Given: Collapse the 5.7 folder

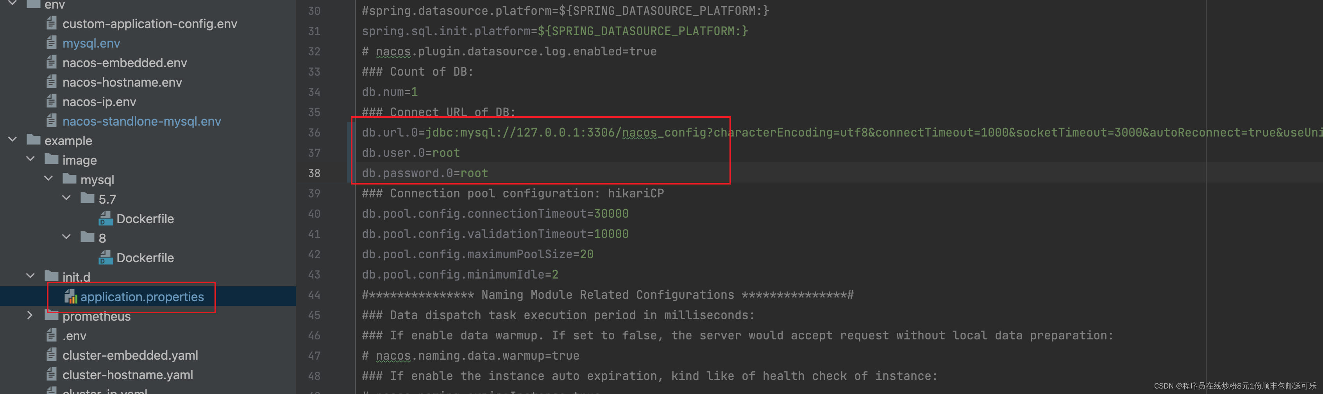Looking at the screenshot, I should 66,198.
